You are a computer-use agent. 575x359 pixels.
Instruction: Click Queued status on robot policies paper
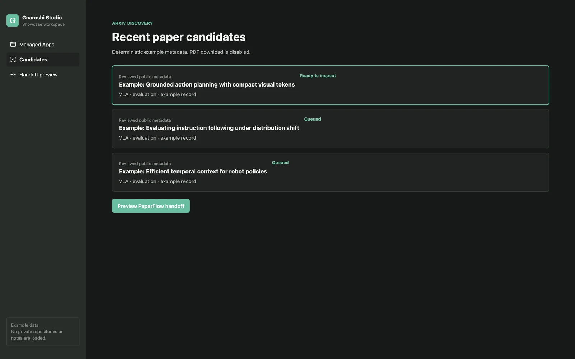[280, 163]
